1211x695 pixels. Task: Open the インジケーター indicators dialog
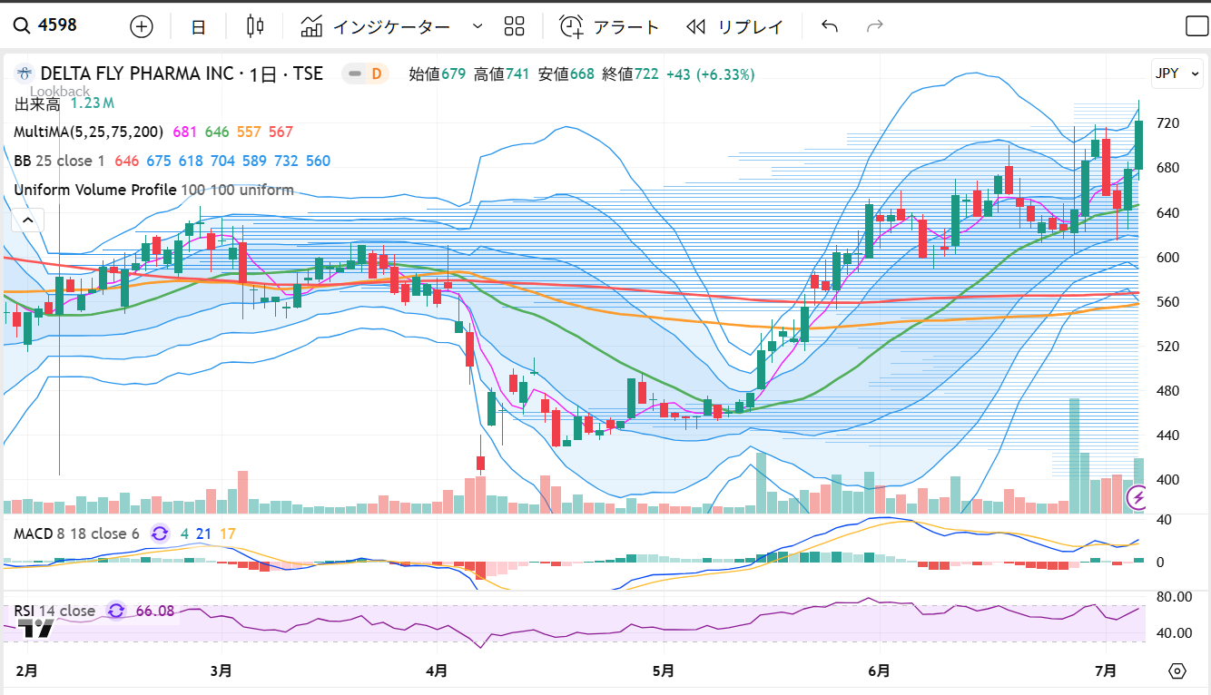pyautogui.click(x=376, y=26)
